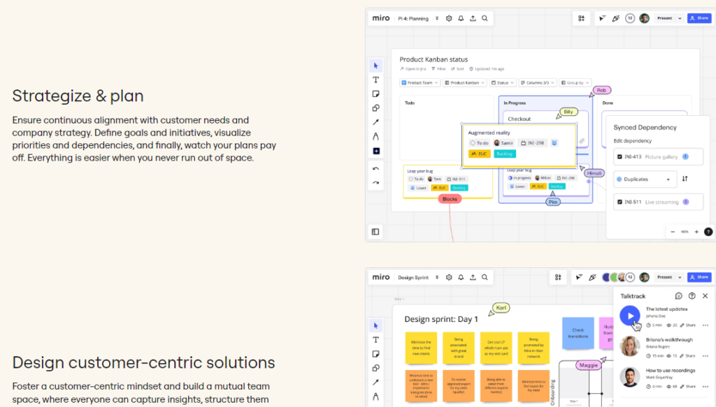The width and height of the screenshot is (716, 407).
Task: Share The latest updates recording
Action: [688, 325]
